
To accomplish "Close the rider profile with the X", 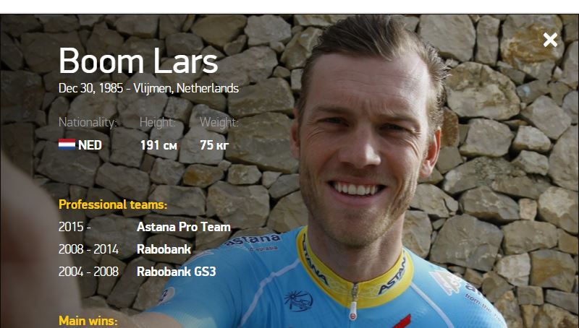I will (550, 40).
